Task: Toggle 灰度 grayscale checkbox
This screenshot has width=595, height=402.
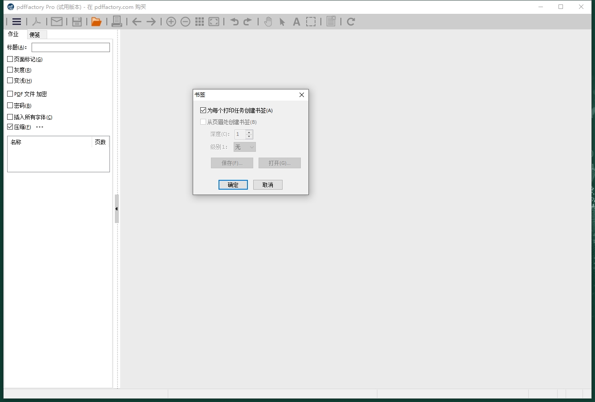Action: pyautogui.click(x=10, y=69)
